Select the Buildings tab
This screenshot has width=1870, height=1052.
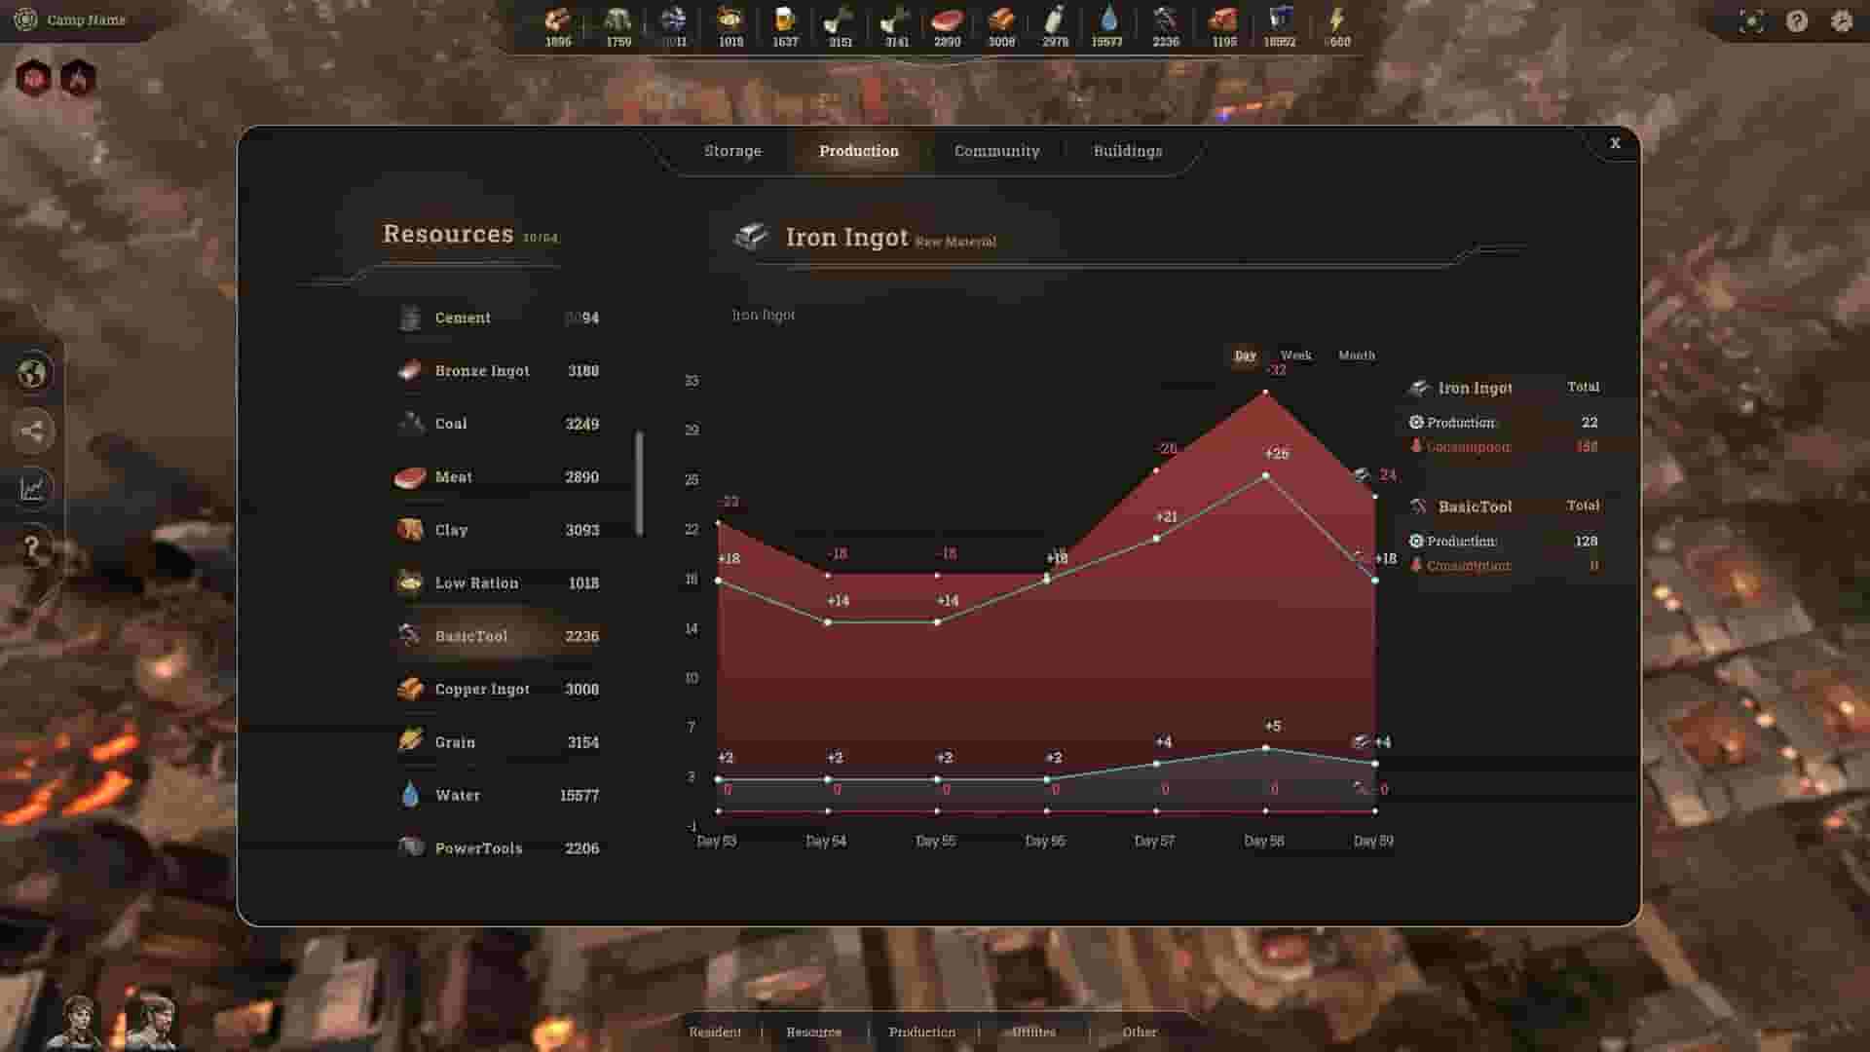[1127, 150]
